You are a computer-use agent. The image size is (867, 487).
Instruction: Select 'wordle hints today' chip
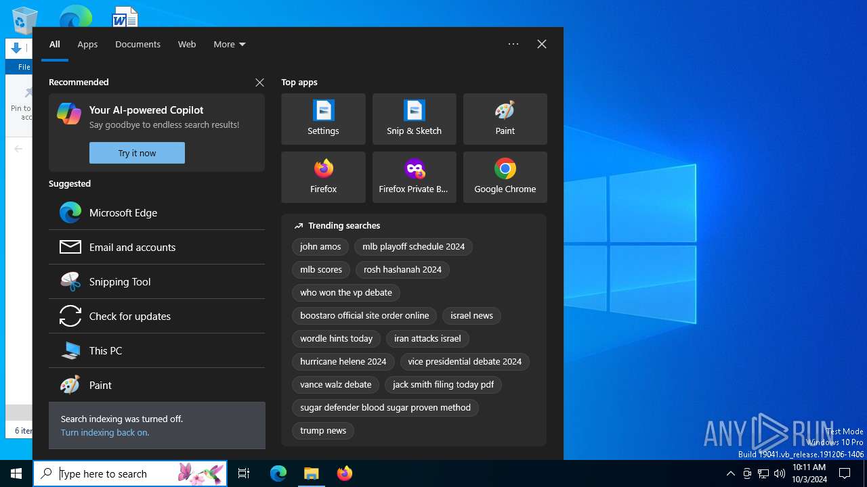(337, 339)
